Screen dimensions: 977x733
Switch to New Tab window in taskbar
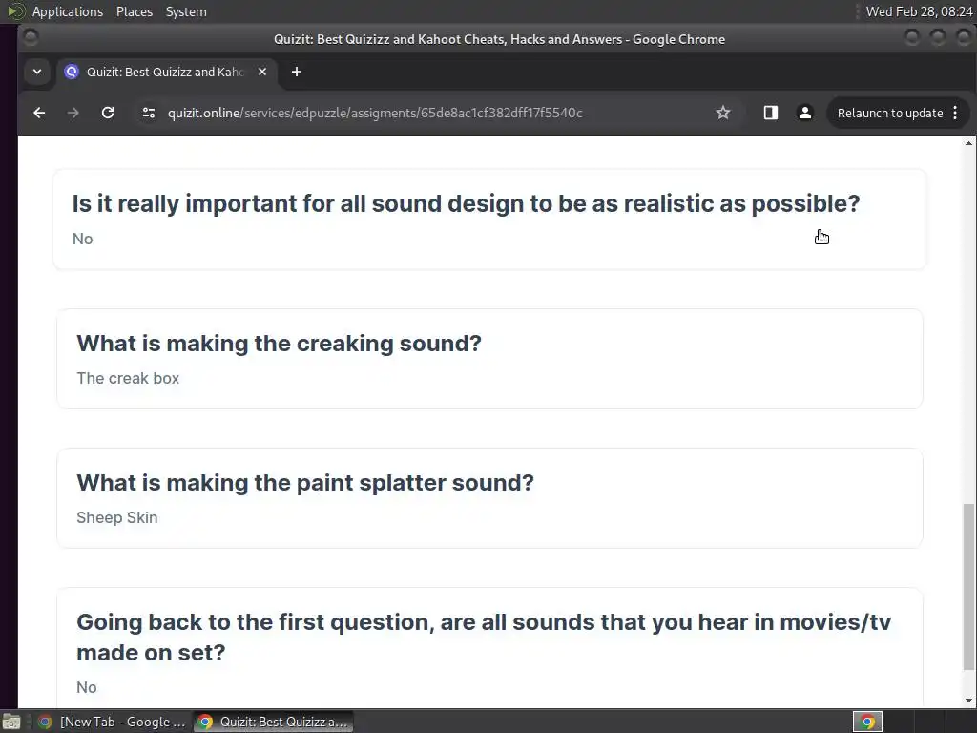point(113,722)
